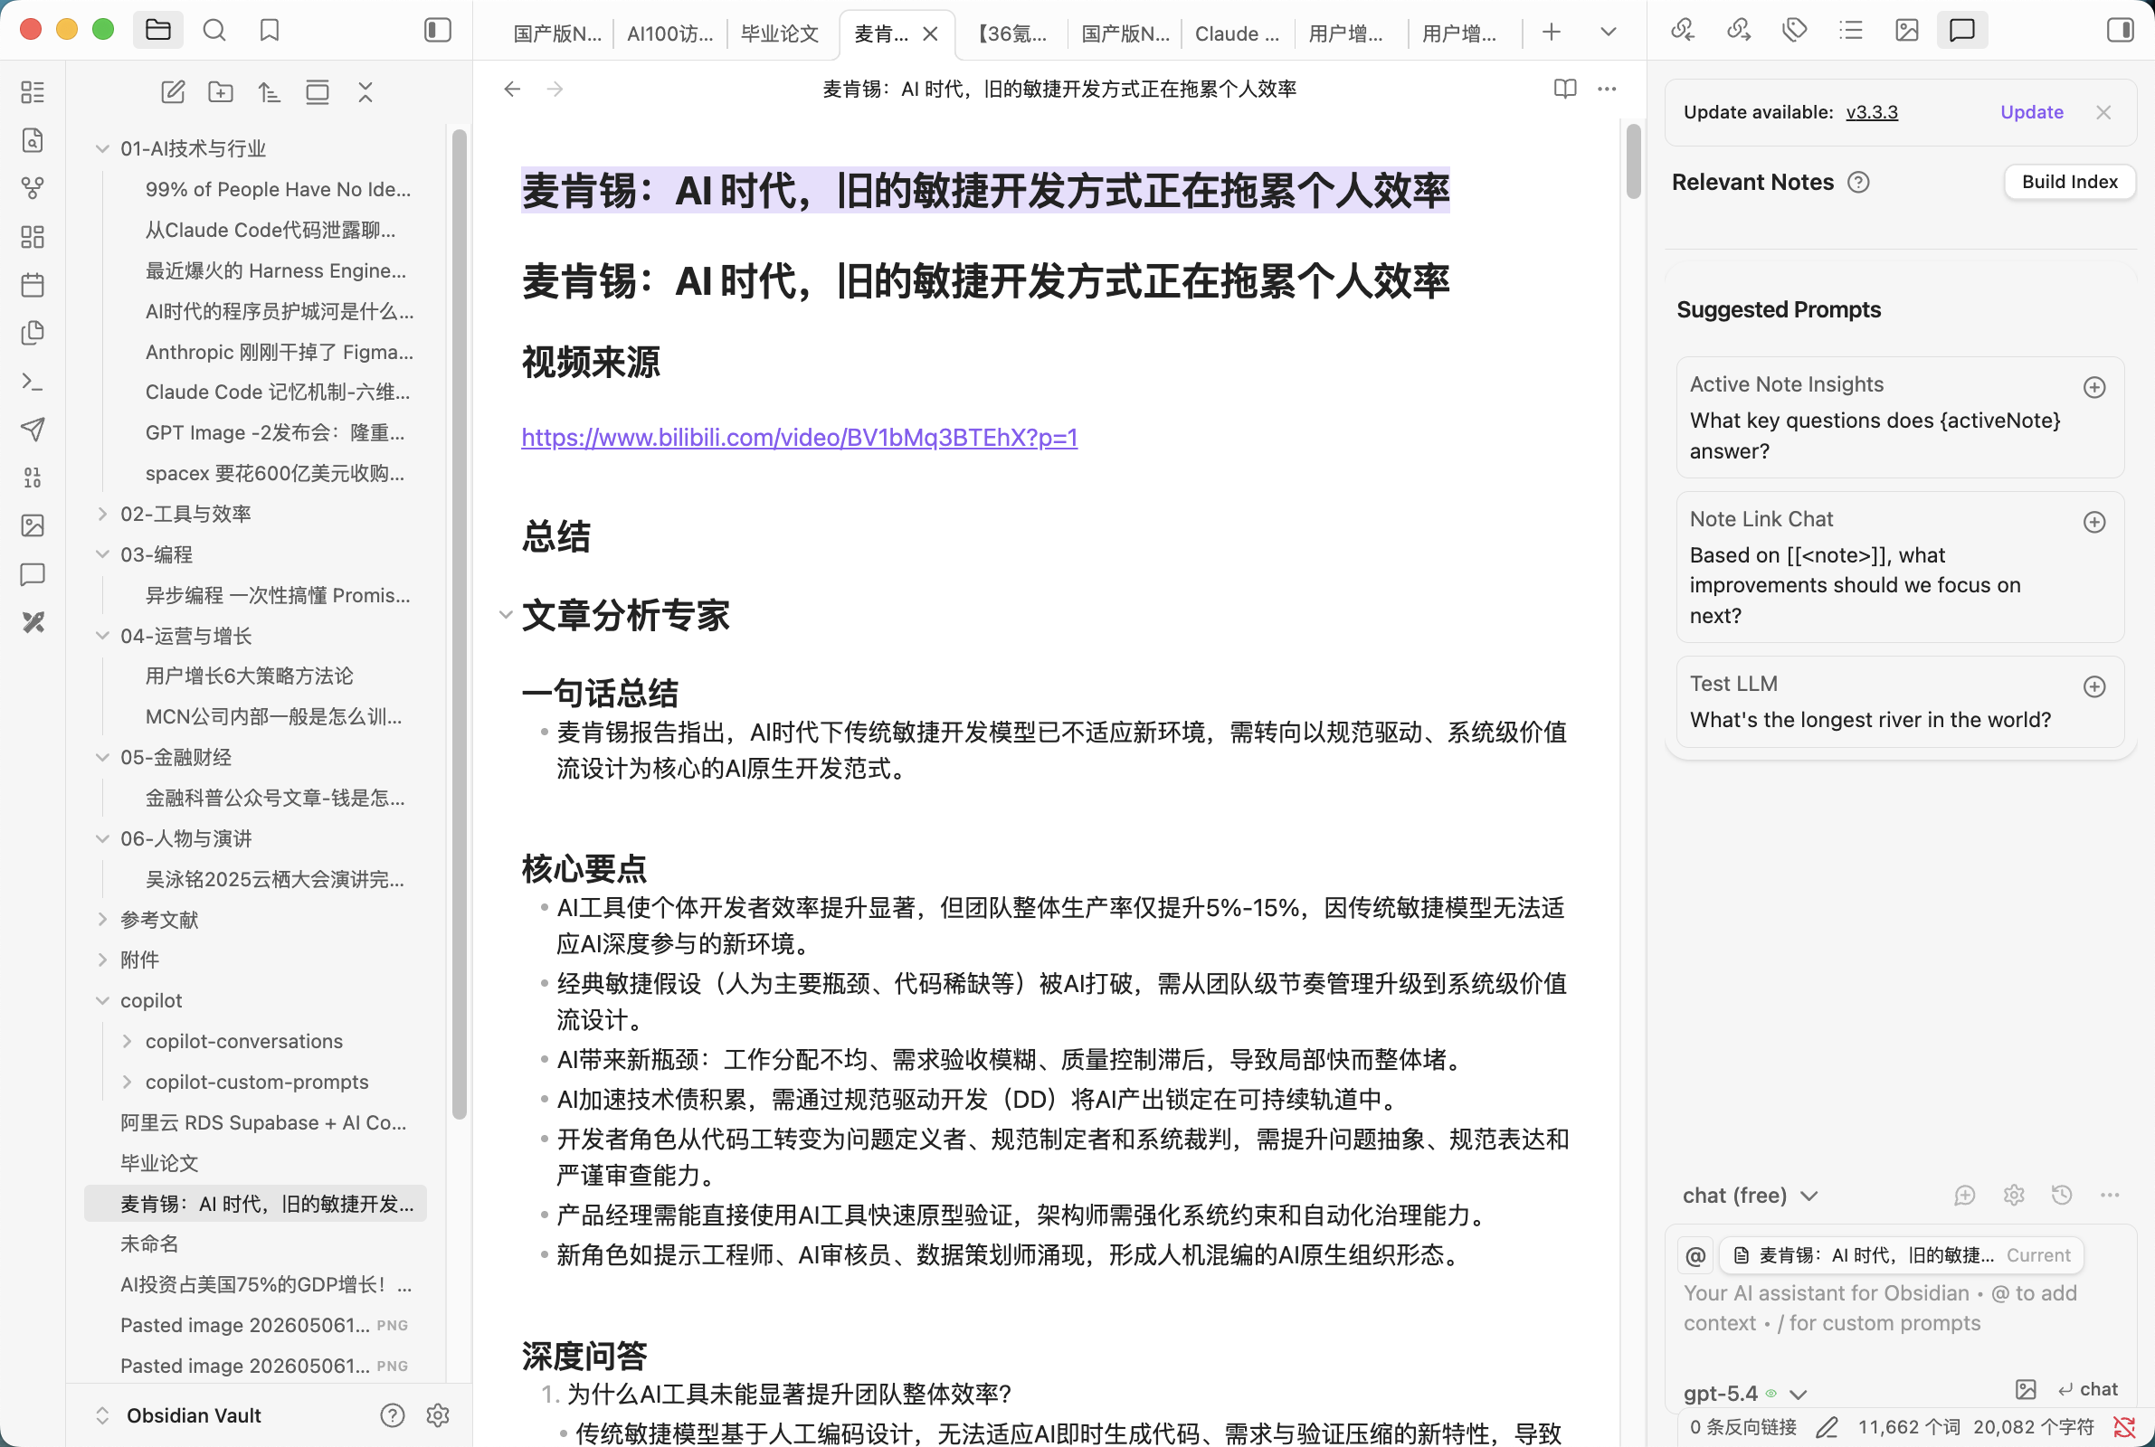Switch to the 【36氪... tab
This screenshot has width=2155, height=1447.
tap(1012, 33)
